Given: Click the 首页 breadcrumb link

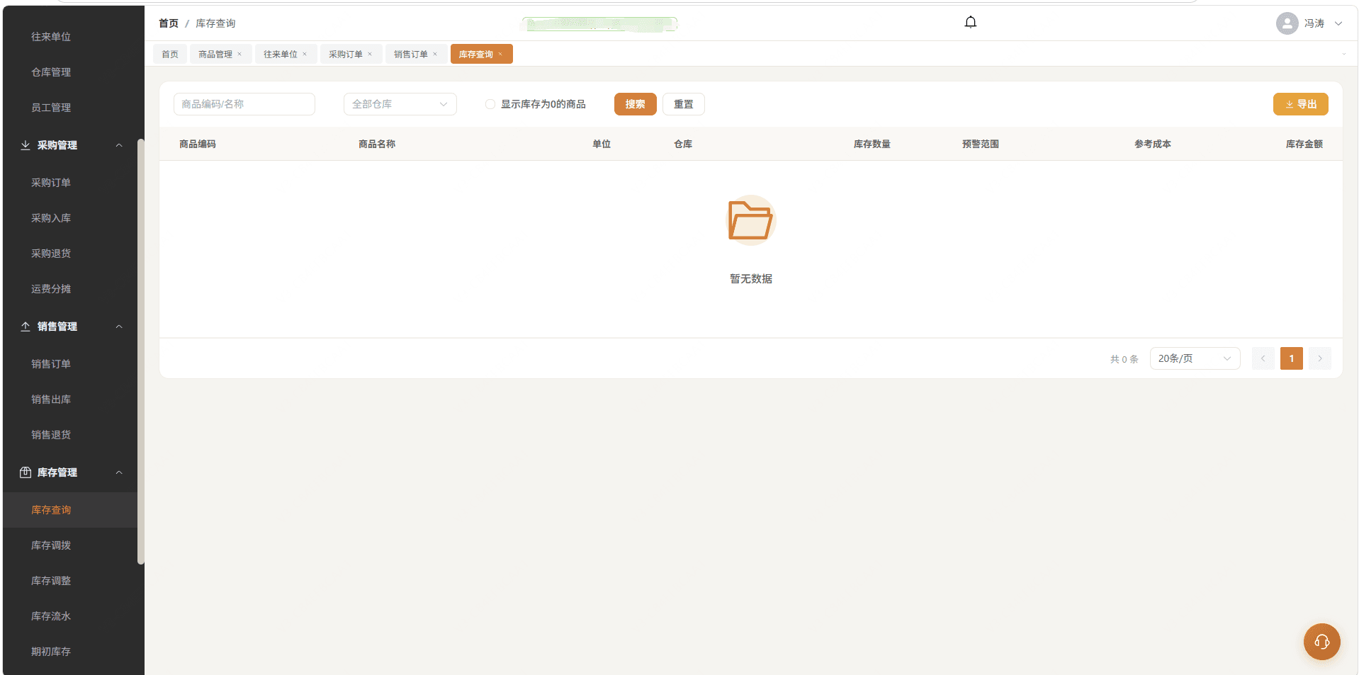Looking at the screenshot, I should [169, 23].
